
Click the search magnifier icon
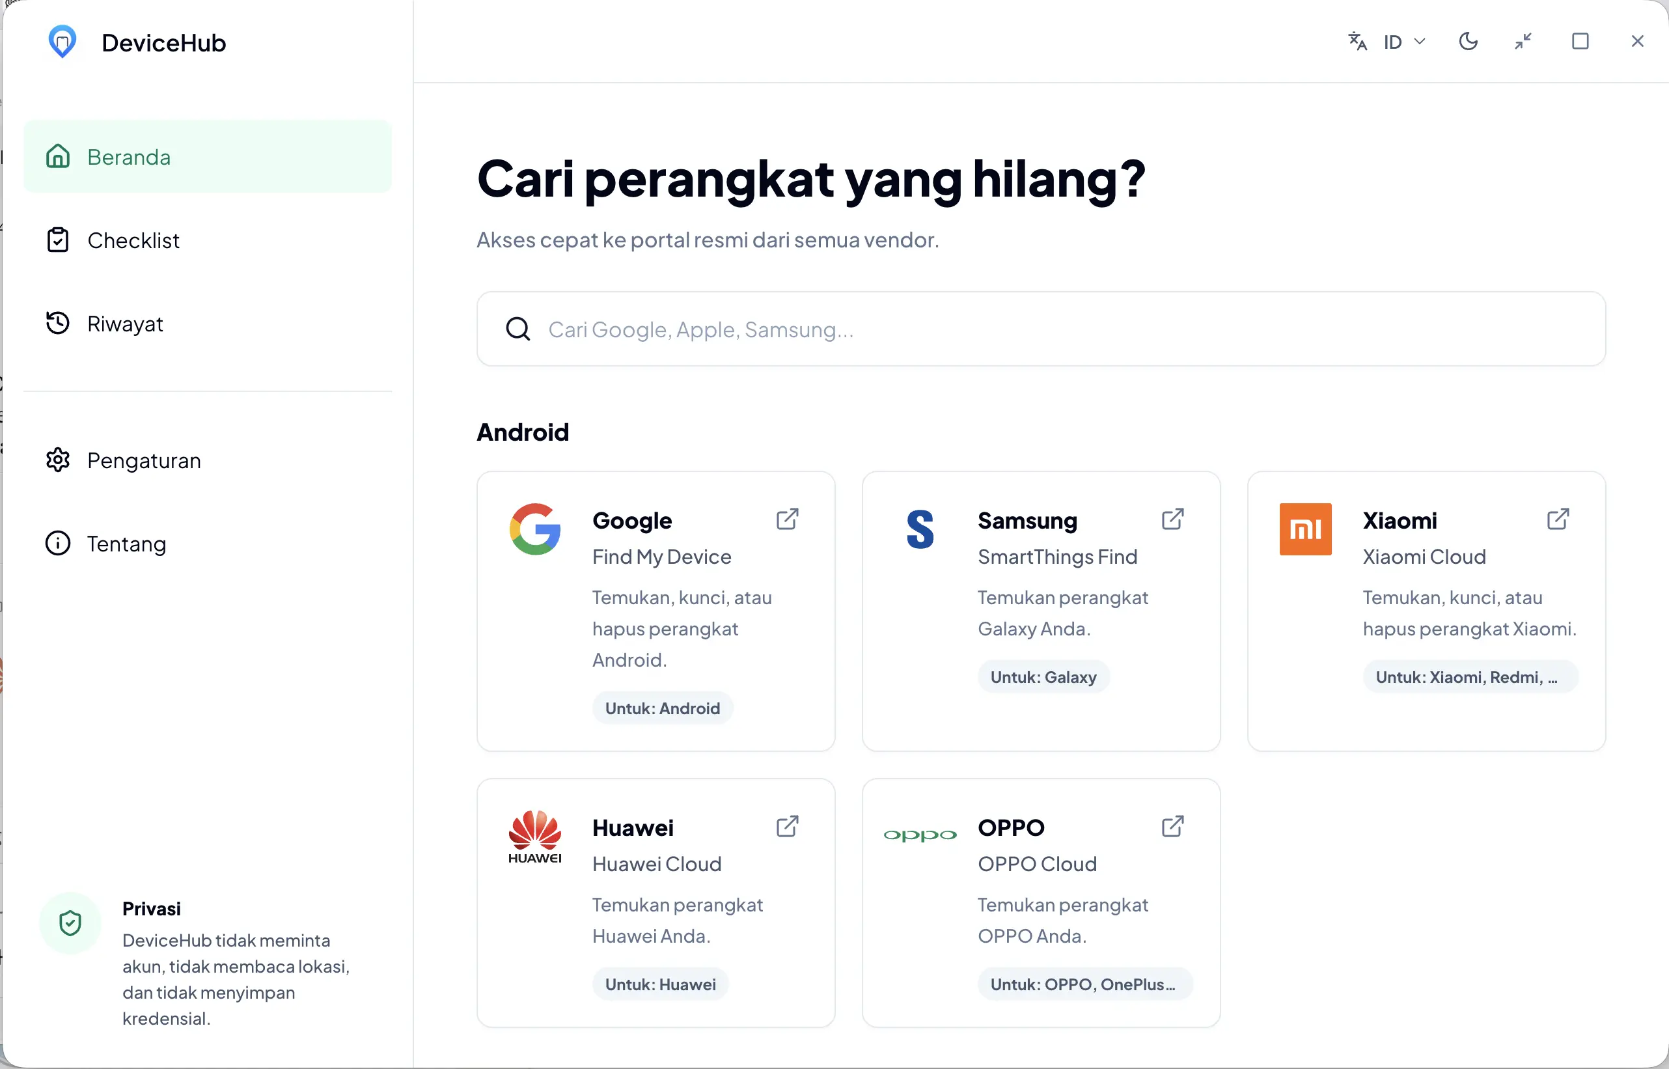point(517,329)
